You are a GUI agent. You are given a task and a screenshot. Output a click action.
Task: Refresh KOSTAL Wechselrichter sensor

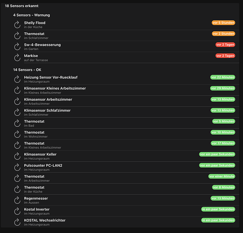(17, 222)
